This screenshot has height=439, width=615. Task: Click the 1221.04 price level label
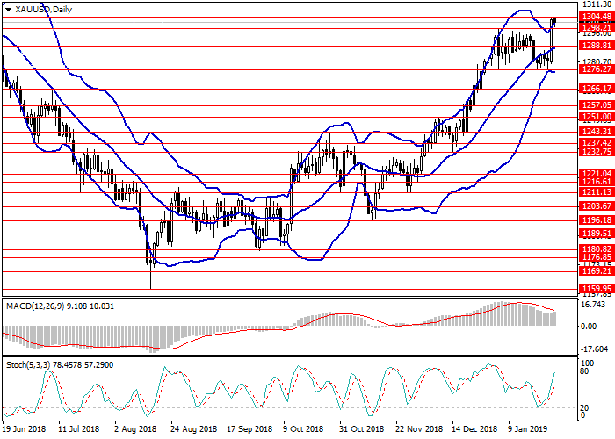596,174
